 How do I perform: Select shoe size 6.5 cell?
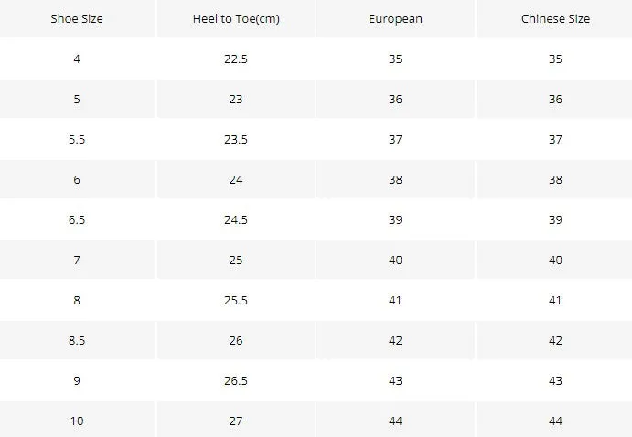tap(77, 220)
